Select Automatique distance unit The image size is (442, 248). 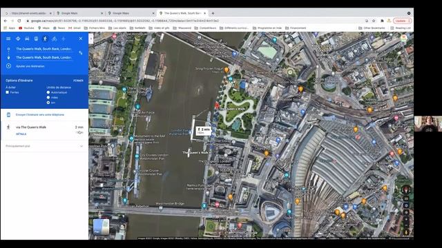click(48, 92)
